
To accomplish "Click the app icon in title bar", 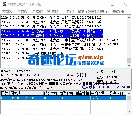I will [5, 4].
